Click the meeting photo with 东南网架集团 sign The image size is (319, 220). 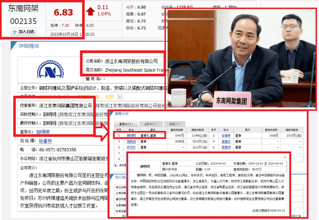pos(241,58)
